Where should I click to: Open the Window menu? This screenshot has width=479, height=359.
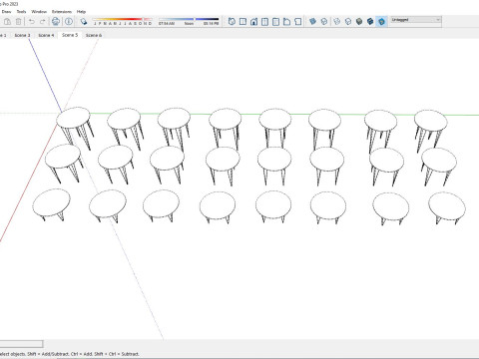point(39,12)
